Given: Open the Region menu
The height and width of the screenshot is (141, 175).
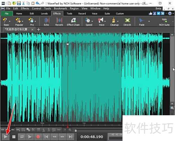Looking at the screenshot, I should pos(74,8).
